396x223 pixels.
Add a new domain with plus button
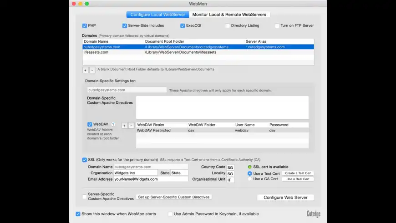point(85,70)
